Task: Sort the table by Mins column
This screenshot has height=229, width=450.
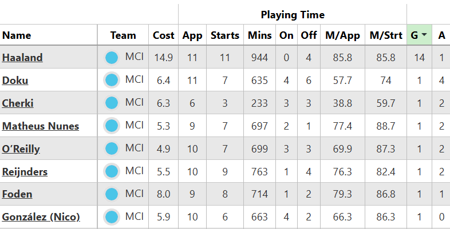Action: [x=260, y=35]
